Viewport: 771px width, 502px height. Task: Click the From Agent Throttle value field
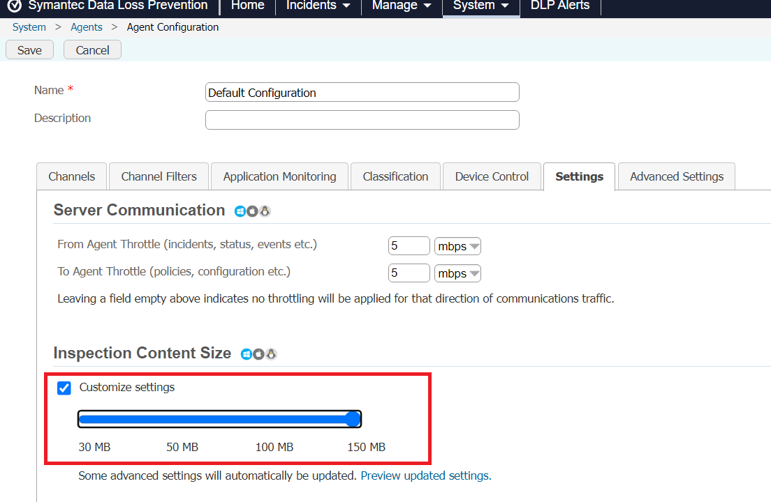(409, 246)
